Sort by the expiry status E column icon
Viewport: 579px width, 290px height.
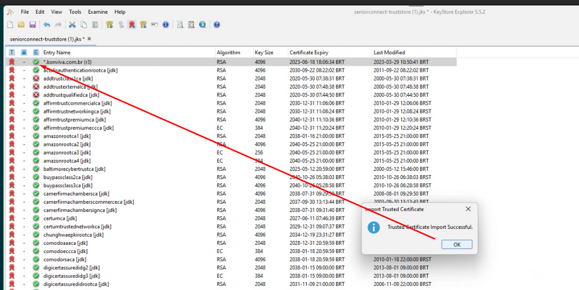coord(36,52)
